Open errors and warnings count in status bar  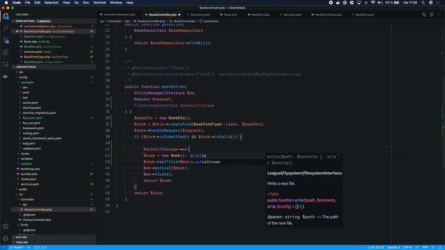coord(40,247)
